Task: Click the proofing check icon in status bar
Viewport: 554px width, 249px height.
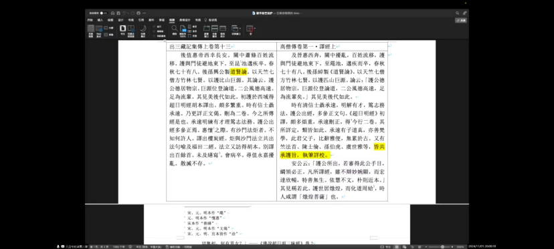Action: point(130,247)
